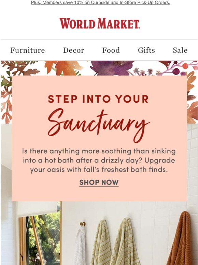Click the World Market logo
Viewport: 198px width, 265px height.
pos(100,23)
